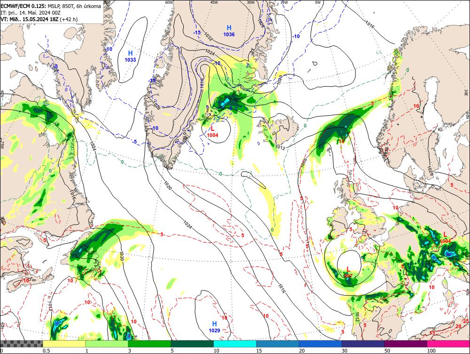The height and width of the screenshot is (354, 470).
Task: Click the legend value '3'
Action: pos(130,351)
